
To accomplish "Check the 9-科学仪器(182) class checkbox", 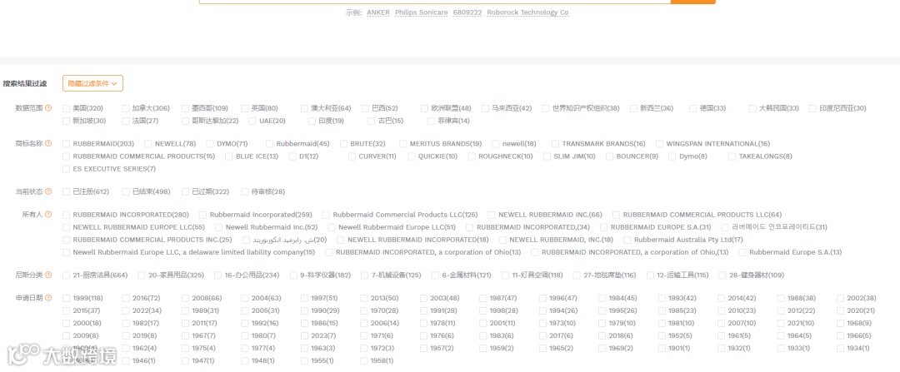I will pos(294,275).
